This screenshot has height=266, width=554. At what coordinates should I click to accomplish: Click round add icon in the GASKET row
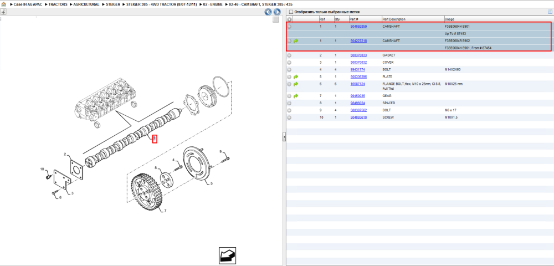[289, 55]
